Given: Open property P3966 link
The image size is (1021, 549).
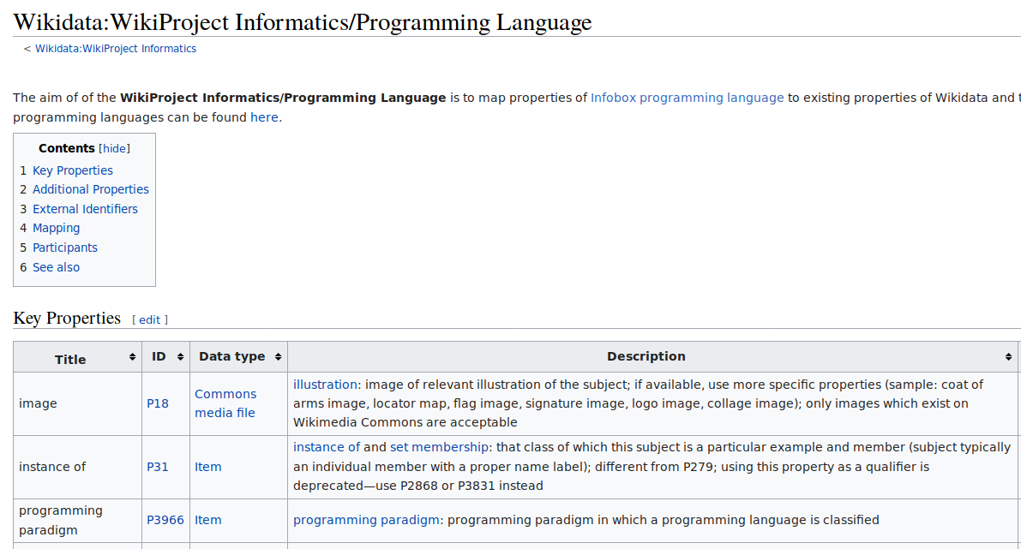Looking at the screenshot, I should coord(165,520).
